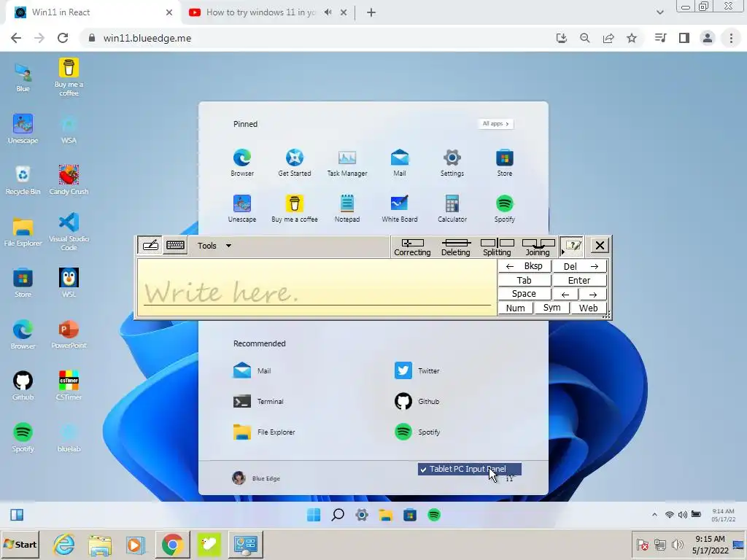
Task: Open pinned Buy me a coffee
Action: tap(295, 209)
